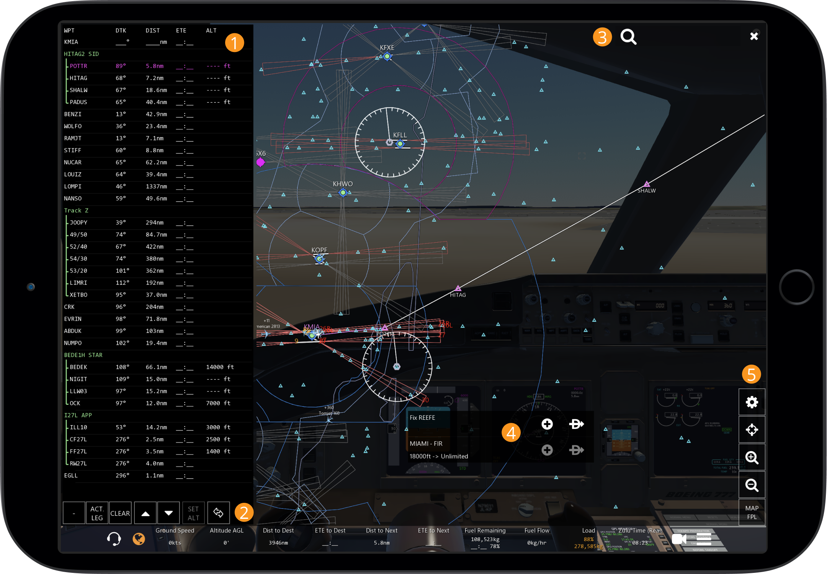Viewport: 827px width, 574px height.
Task: Collapse the BEDE1H STAR procedure group
Action: 83,355
